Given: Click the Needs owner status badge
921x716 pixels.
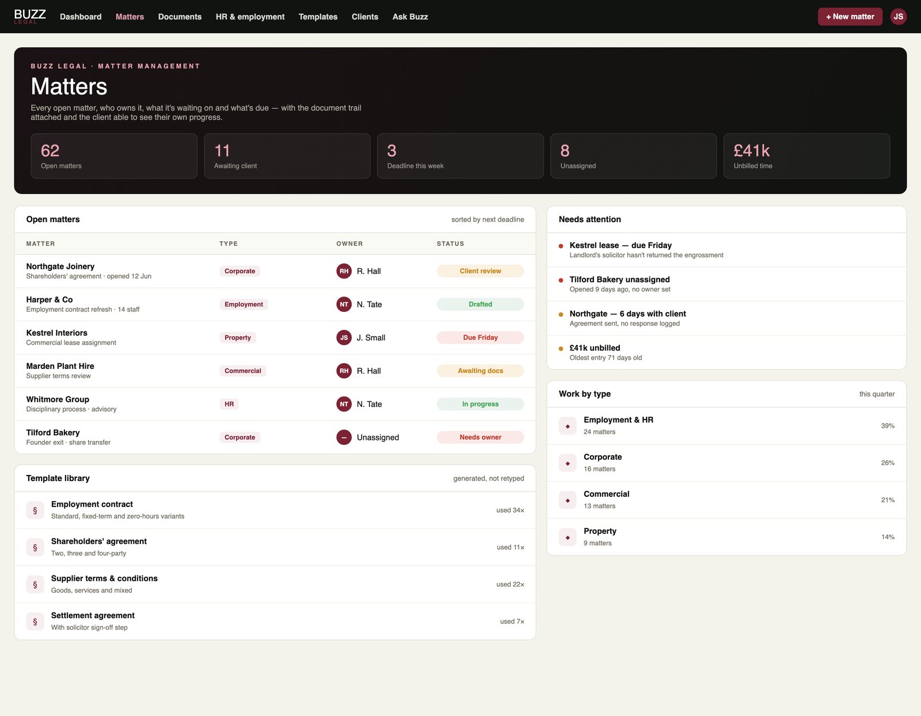Looking at the screenshot, I should coord(480,437).
